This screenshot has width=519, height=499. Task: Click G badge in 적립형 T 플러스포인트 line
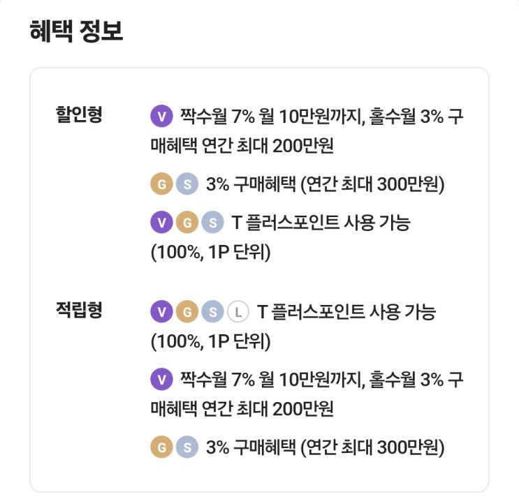pos(187,312)
